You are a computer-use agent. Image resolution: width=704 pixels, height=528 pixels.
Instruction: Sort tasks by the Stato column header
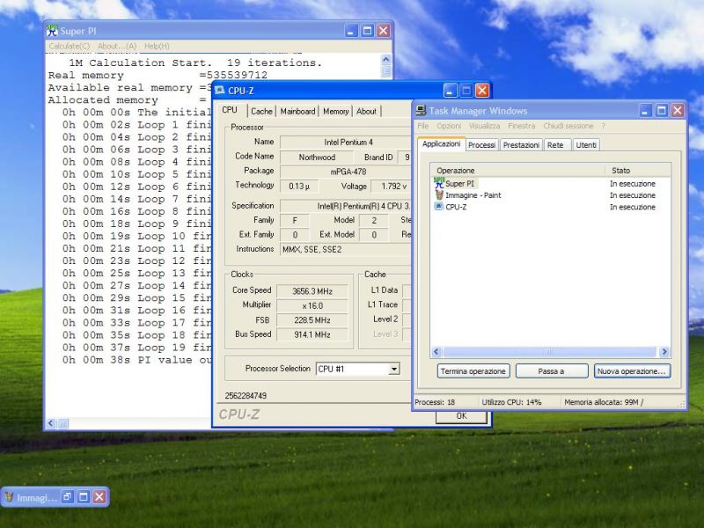tap(637, 170)
